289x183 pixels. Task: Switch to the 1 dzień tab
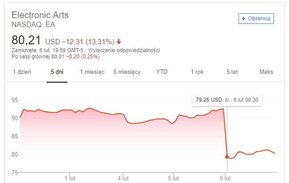coord(22,72)
